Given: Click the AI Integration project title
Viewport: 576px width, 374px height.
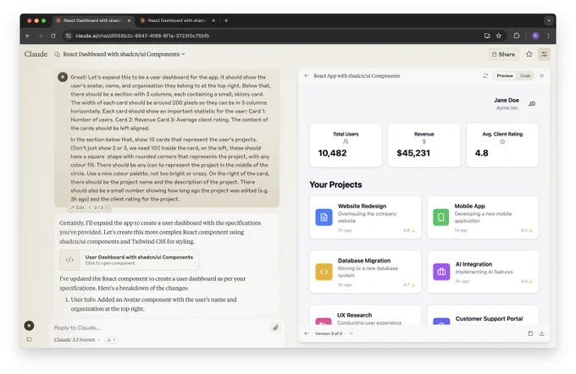Looking at the screenshot, I should (x=474, y=264).
